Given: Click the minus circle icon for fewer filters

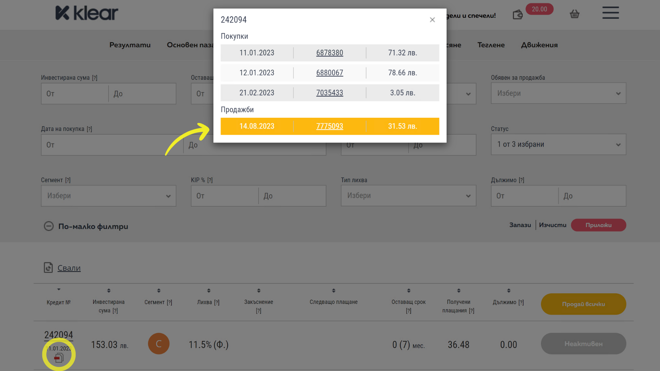Looking at the screenshot, I should tap(49, 226).
